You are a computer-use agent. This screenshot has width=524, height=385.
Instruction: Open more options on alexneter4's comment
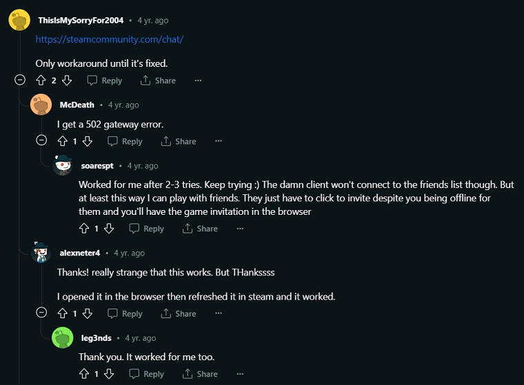[x=219, y=313]
